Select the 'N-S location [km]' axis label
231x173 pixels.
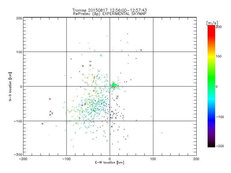click(10, 87)
